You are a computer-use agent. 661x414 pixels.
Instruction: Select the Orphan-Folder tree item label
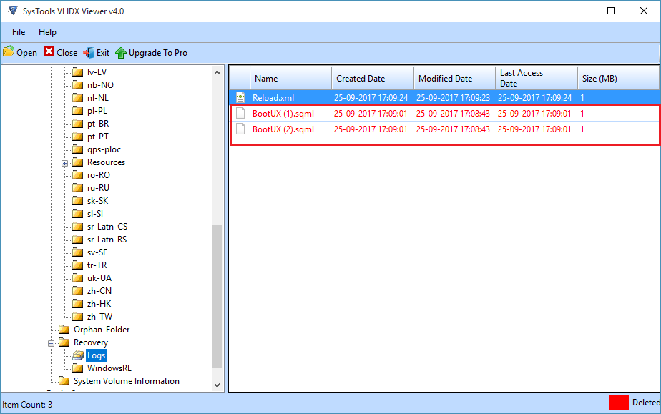[102, 330]
